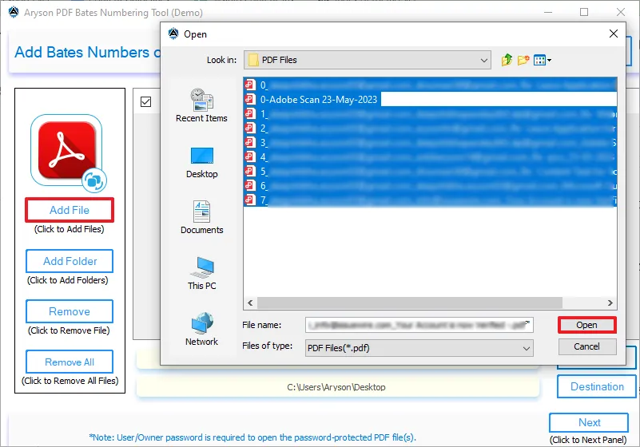This screenshot has width=640, height=447.
Task: Click the horizontal scrollbar right arrow
Action: (610, 303)
